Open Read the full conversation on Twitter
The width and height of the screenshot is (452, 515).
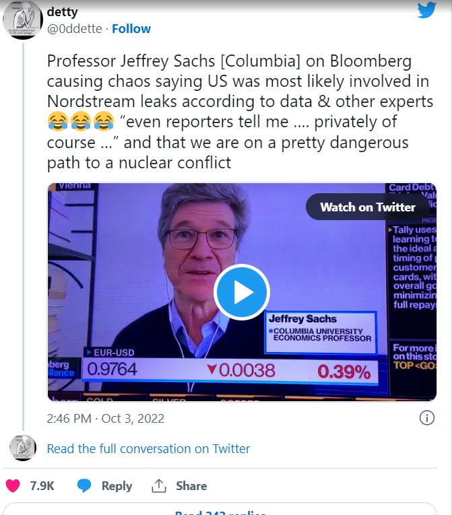pos(148,448)
